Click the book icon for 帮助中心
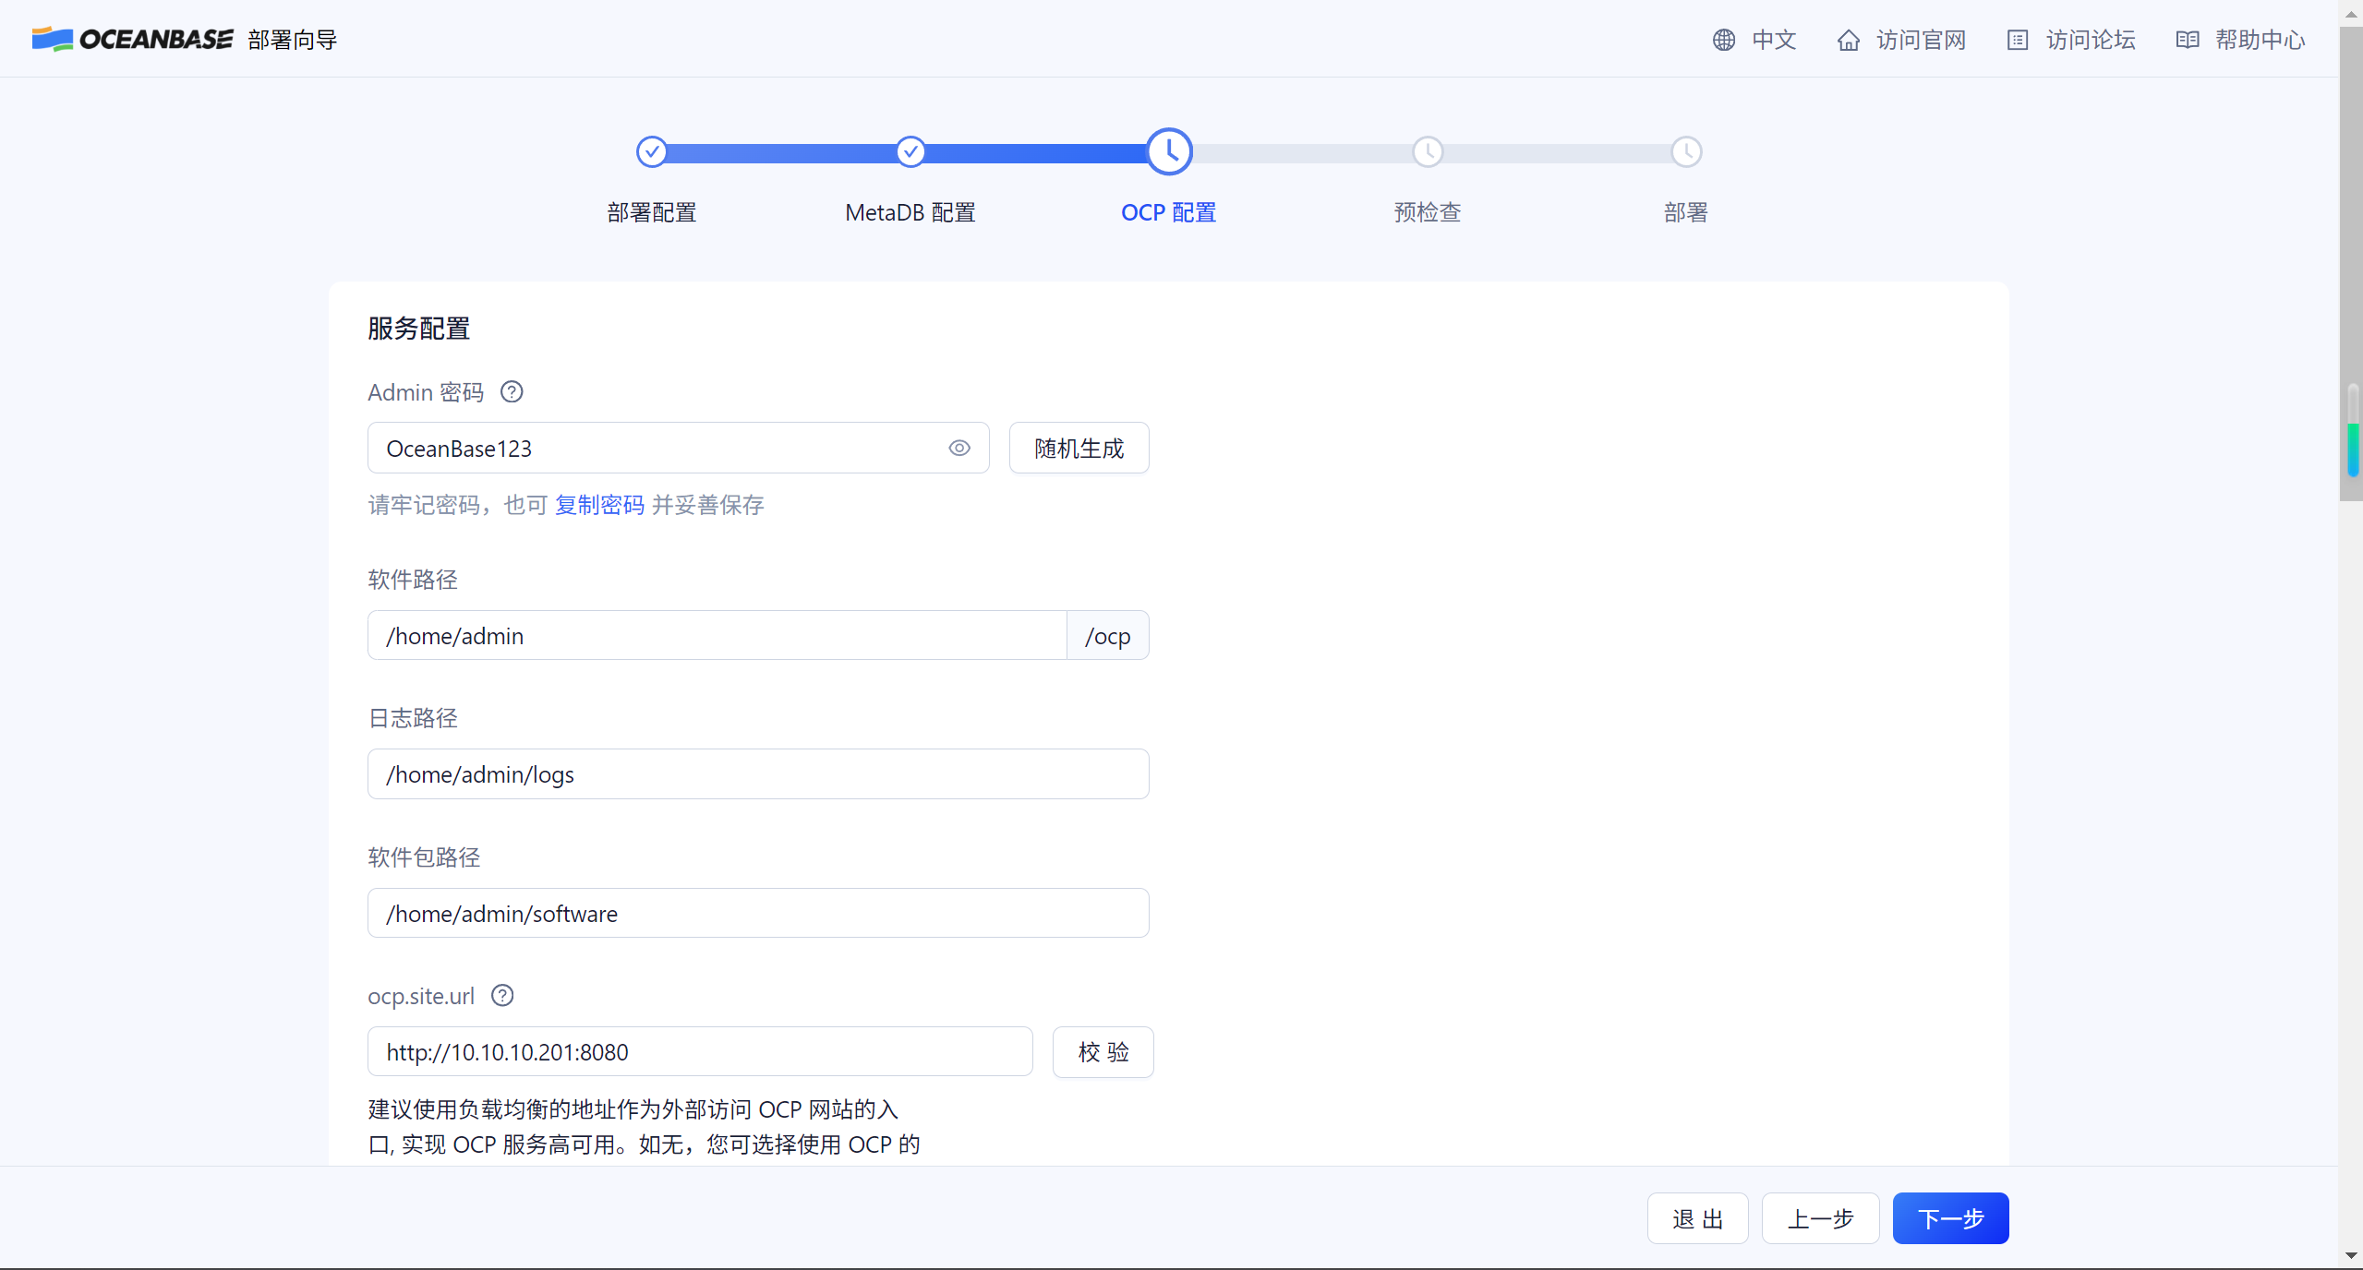Image resolution: width=2363 pixels, height=1270 pixels. click(2187, 40)
